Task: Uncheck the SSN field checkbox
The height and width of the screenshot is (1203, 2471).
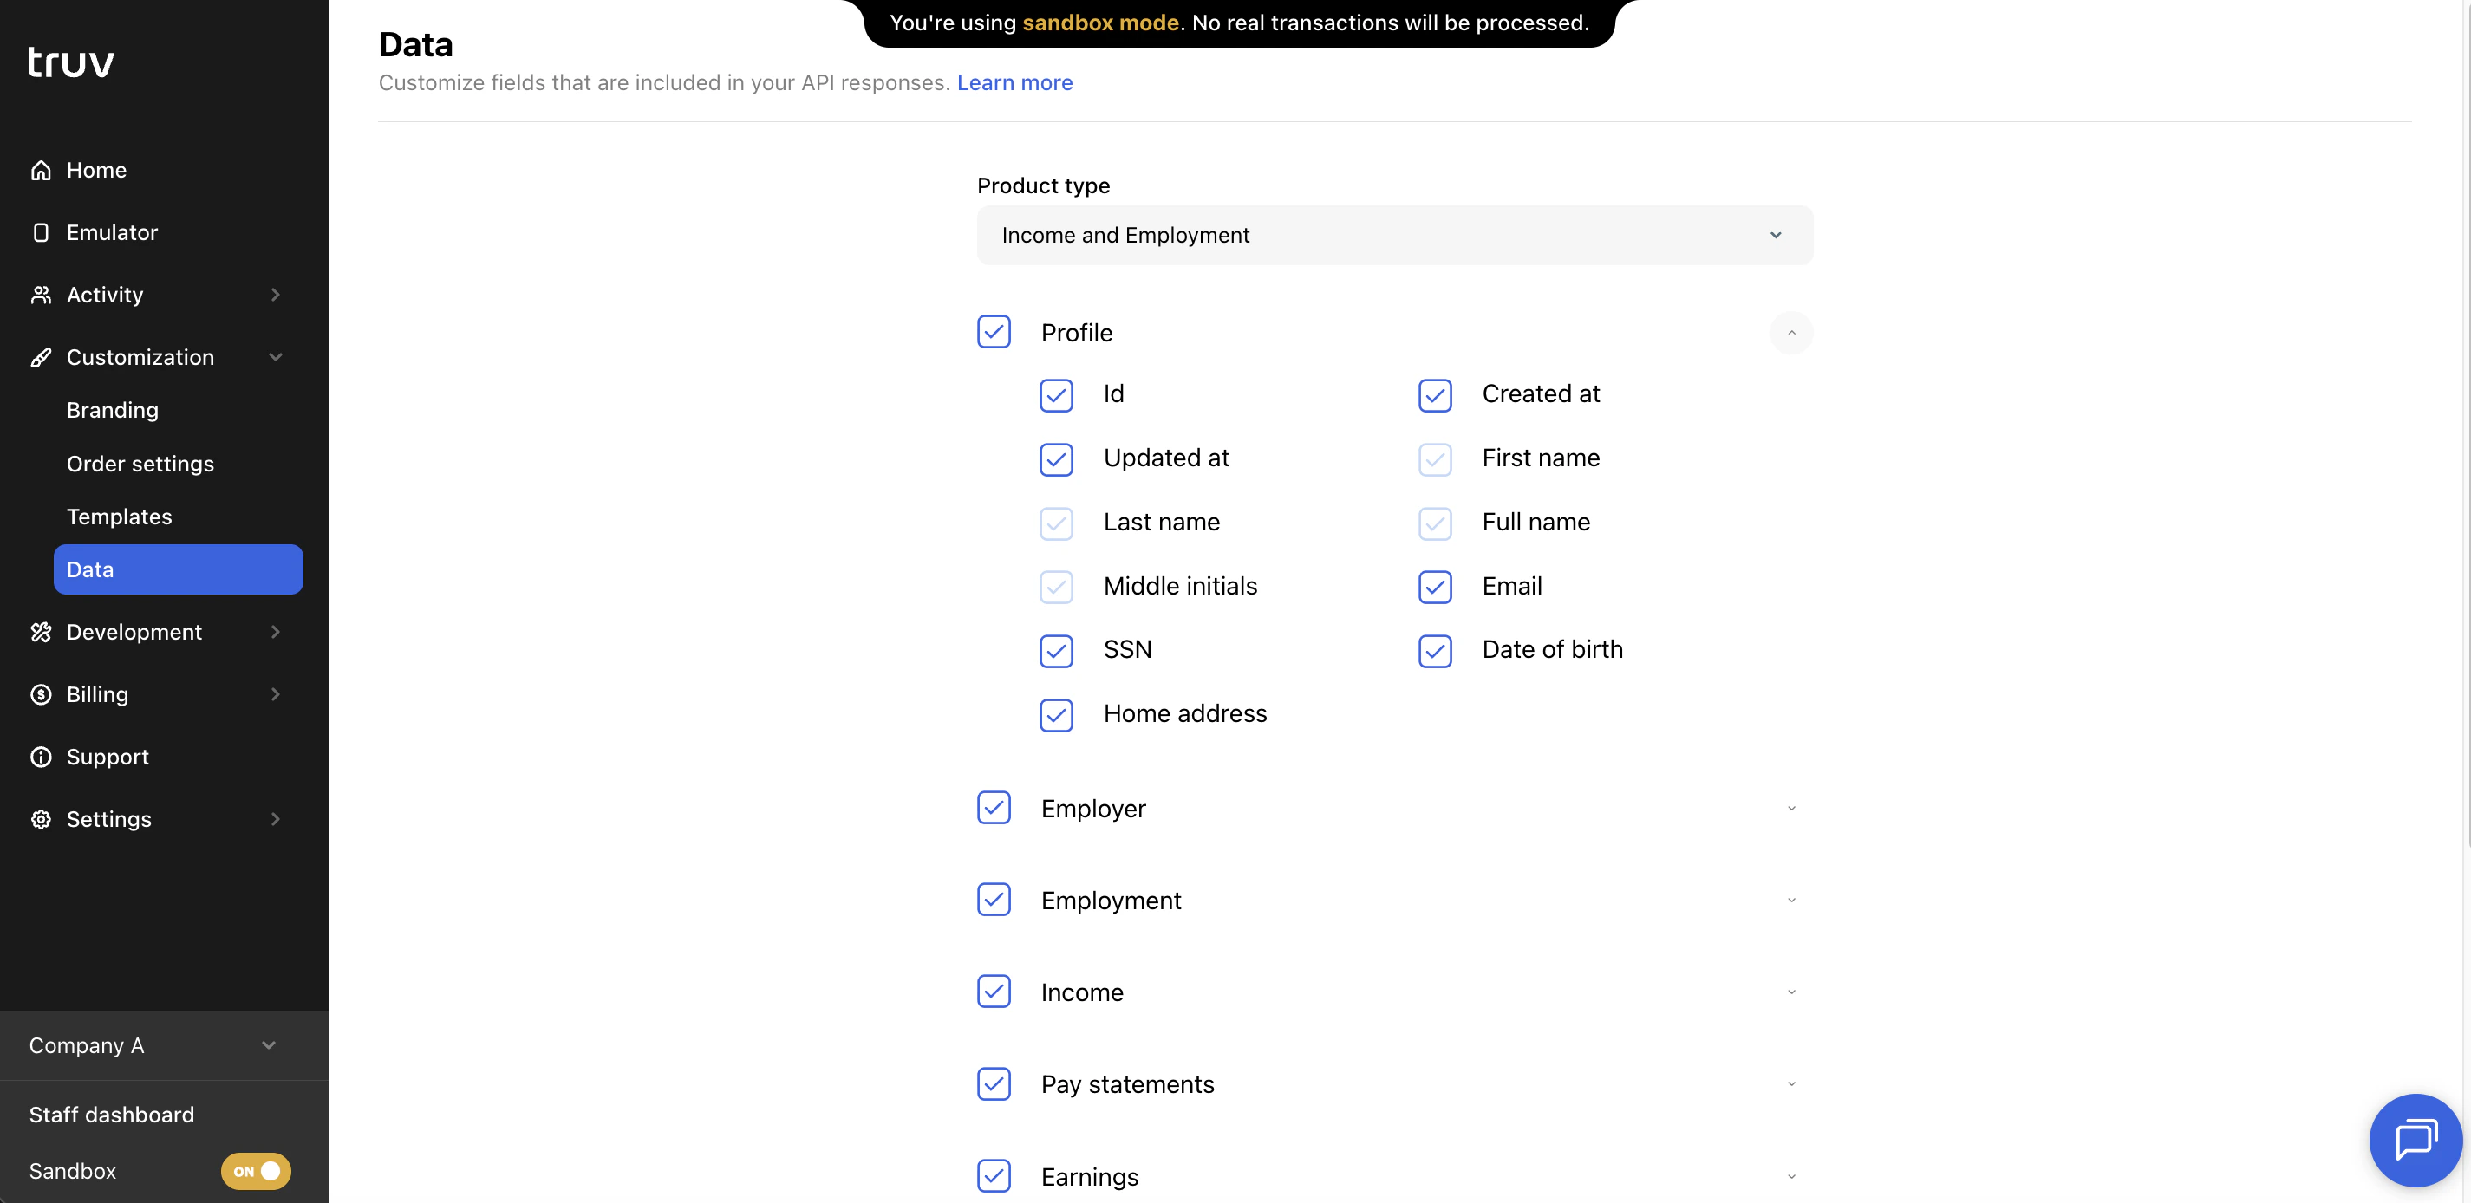Action: [x=1056, y=651]
